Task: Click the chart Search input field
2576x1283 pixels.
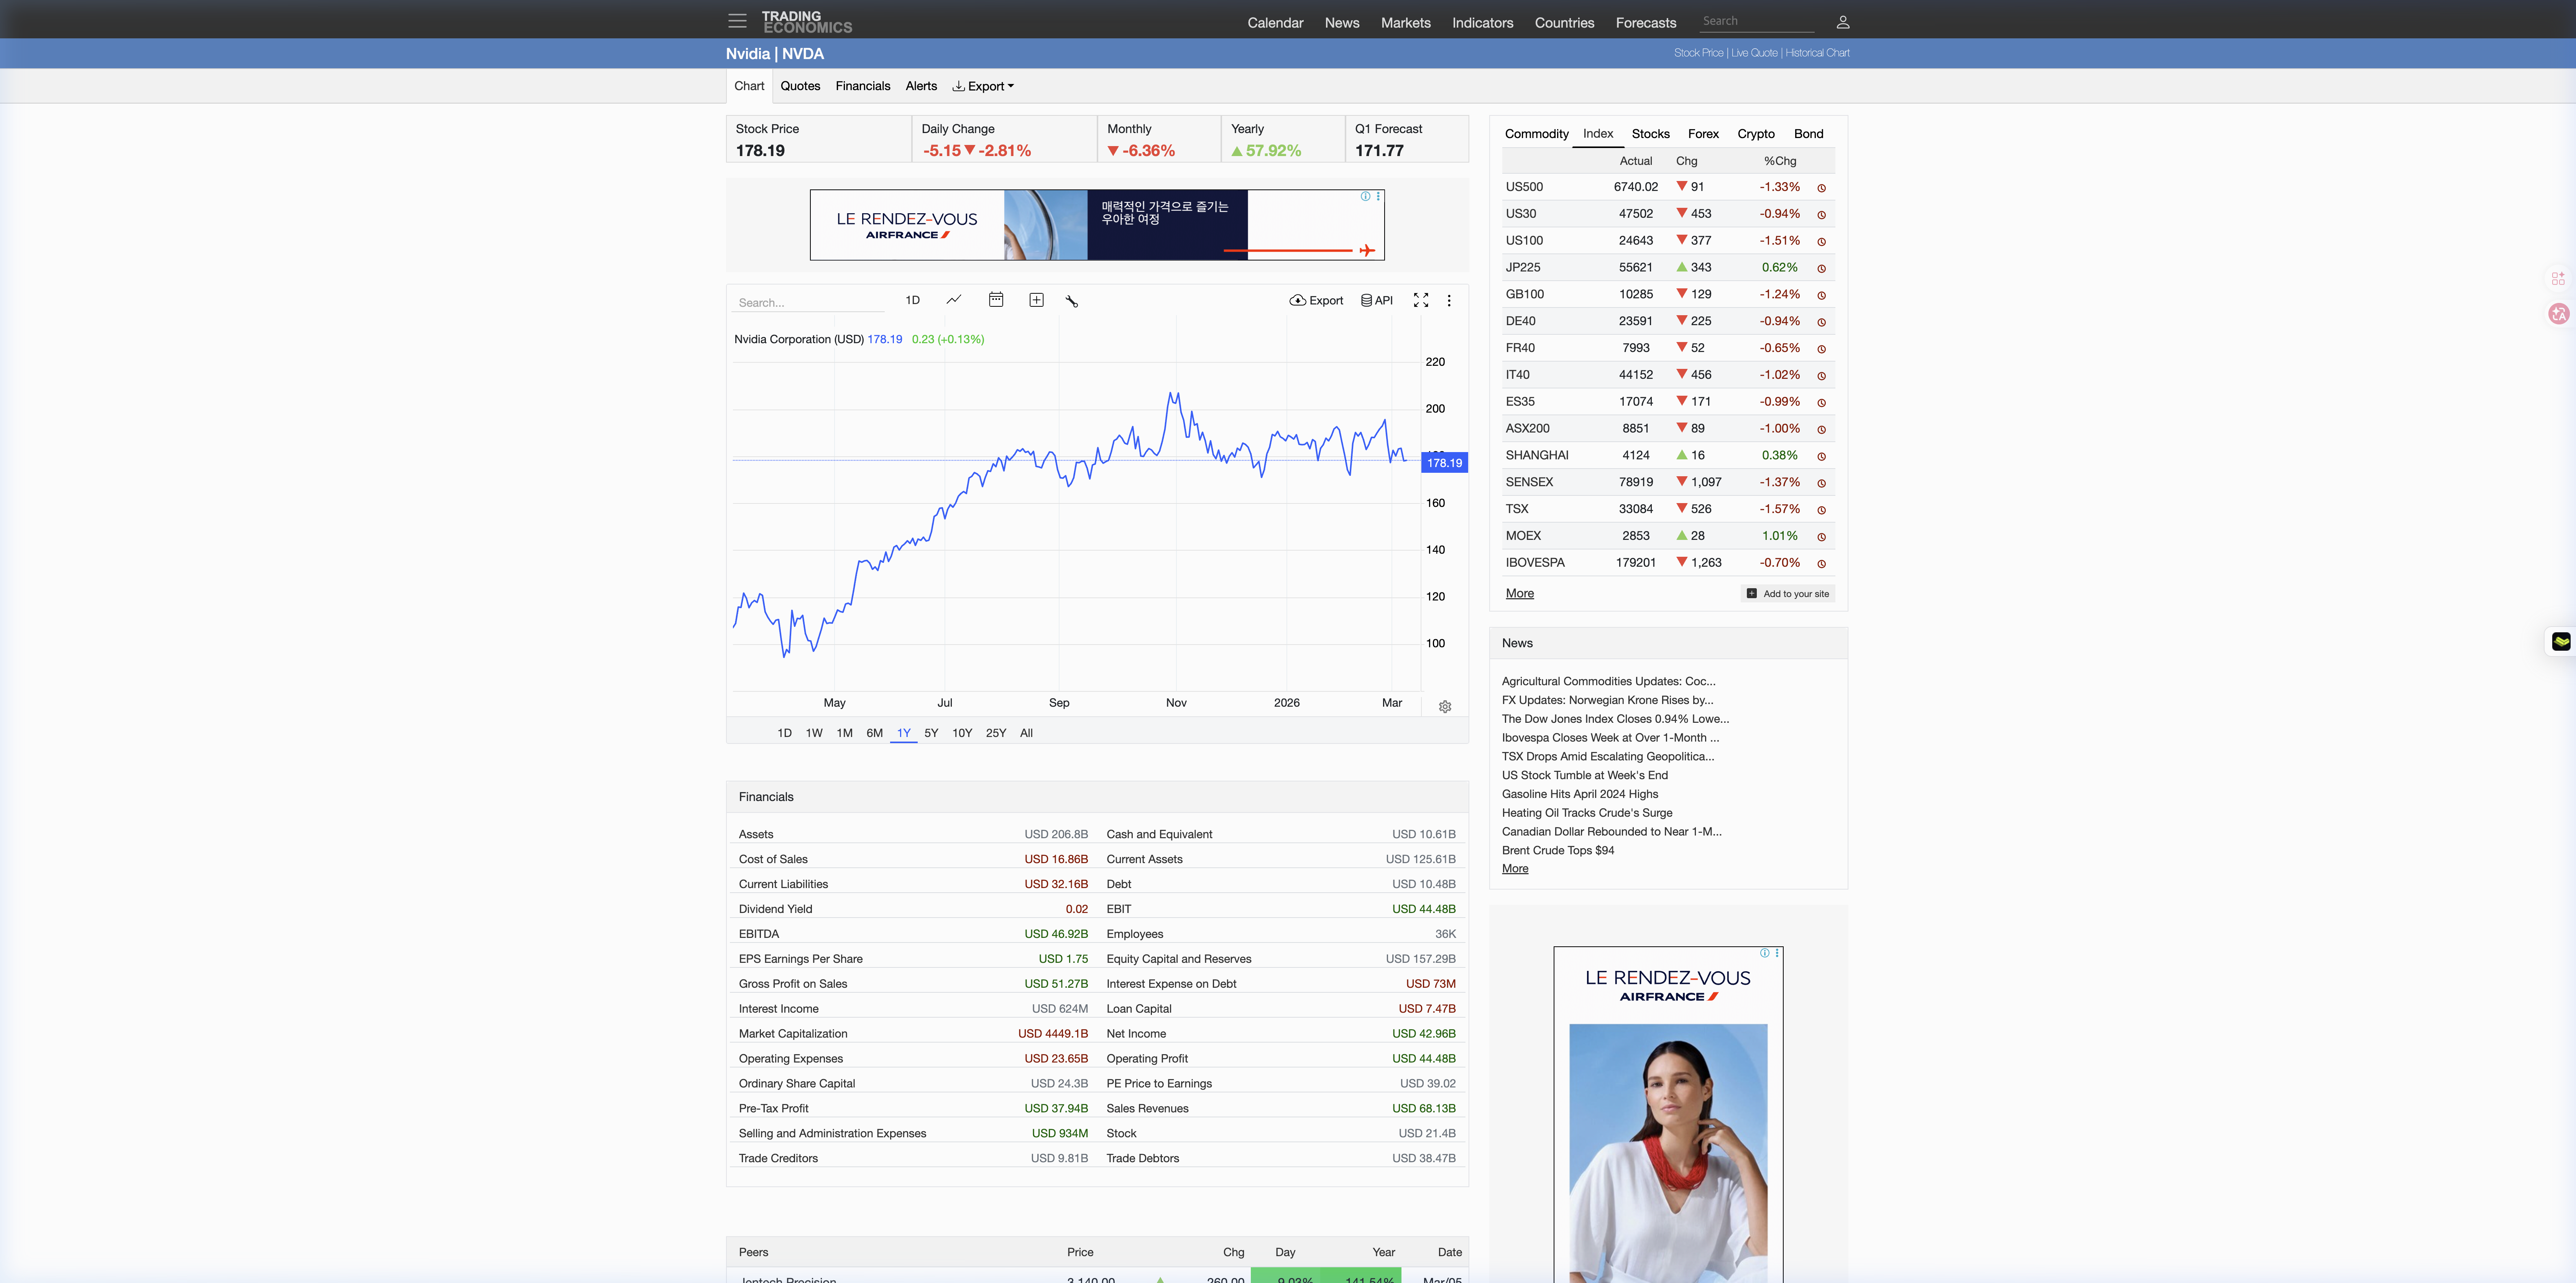Action: [x=808, y=303]
